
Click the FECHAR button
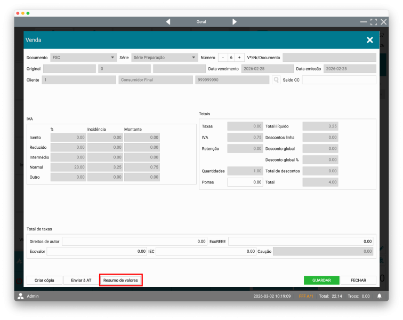pos(358,280)
